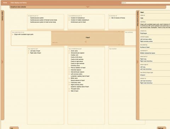Click the Search input field
The image size is (170, 129).
tap(146, 3)
